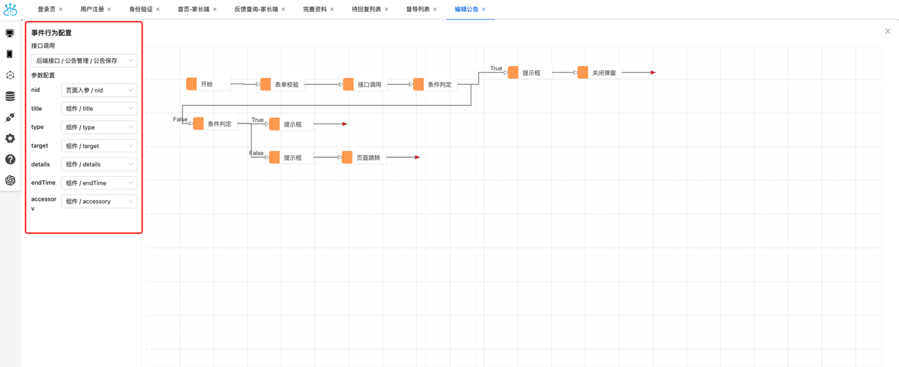Click the API circle sidebar icon
Viewport: 899px width, 367px height.
pyautogui.click(x=10, y=75)
